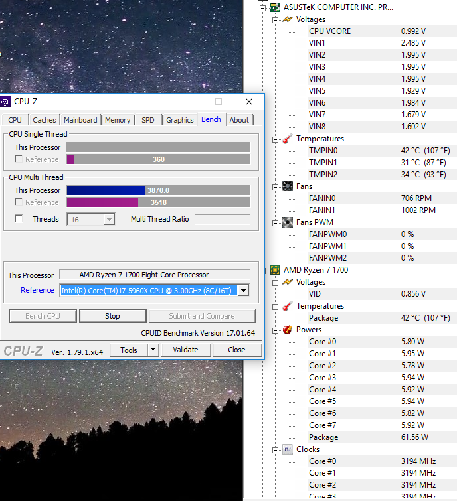The width and height of the screenshot is (457, 501).
Task: Click Multi Thread This Processor bar 3870.0
Action: tap(159, 190)
